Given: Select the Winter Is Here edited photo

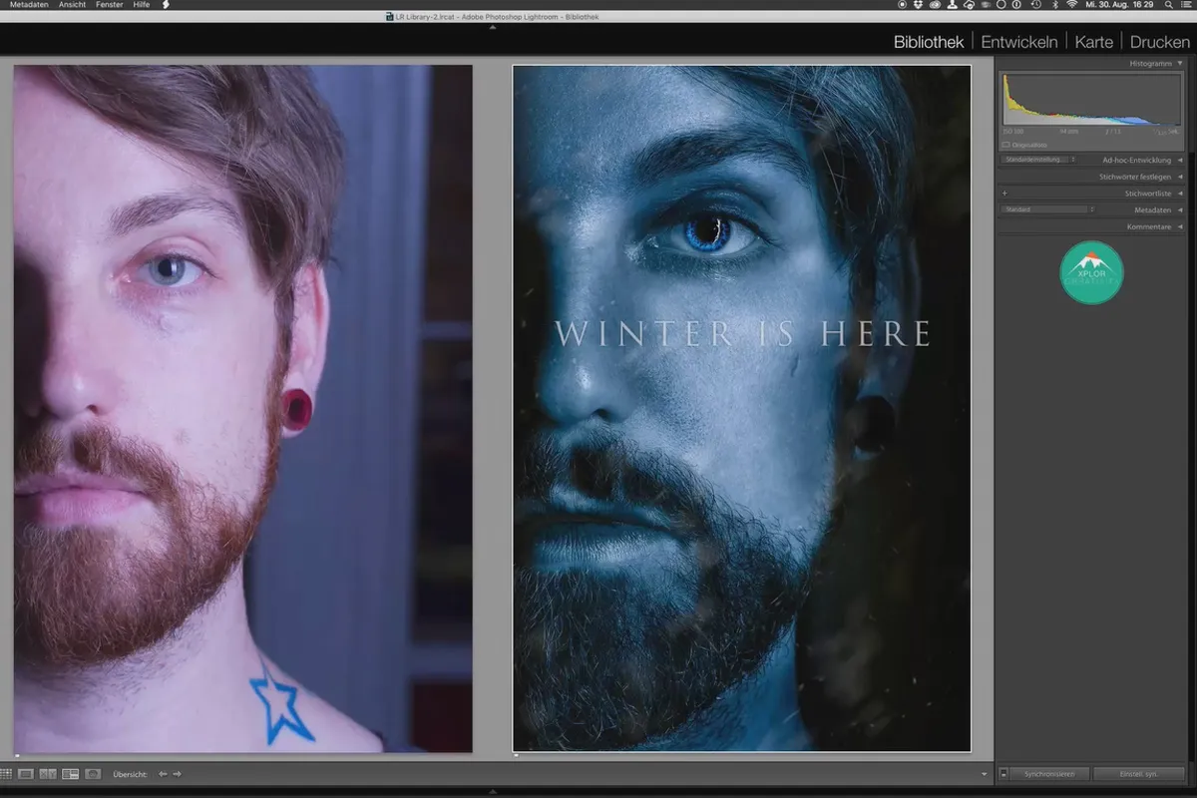Looking at the screenshot, I should click(741, 409).
